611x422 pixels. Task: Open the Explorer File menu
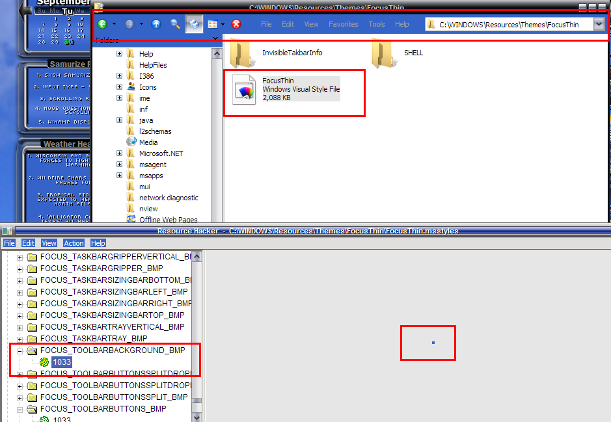pyautogui.click(x=266, y=24)
